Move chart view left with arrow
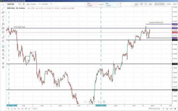This screenshot has height=111, width=178. pyautogui.click(x=95, y=102)
